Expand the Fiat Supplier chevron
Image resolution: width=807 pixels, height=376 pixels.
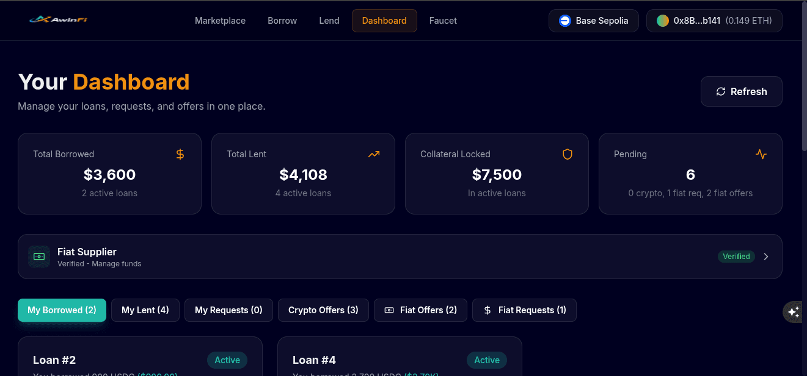[766, 257]
